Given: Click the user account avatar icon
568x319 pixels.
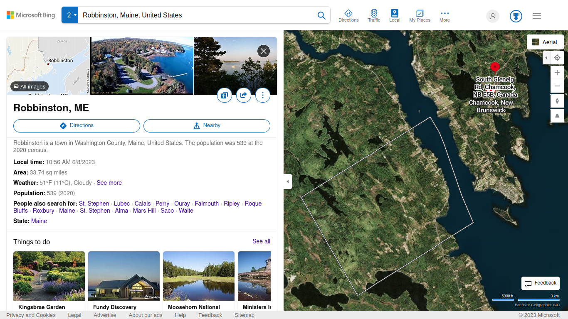Looking at the screenshot, I should tap(493, 16).
